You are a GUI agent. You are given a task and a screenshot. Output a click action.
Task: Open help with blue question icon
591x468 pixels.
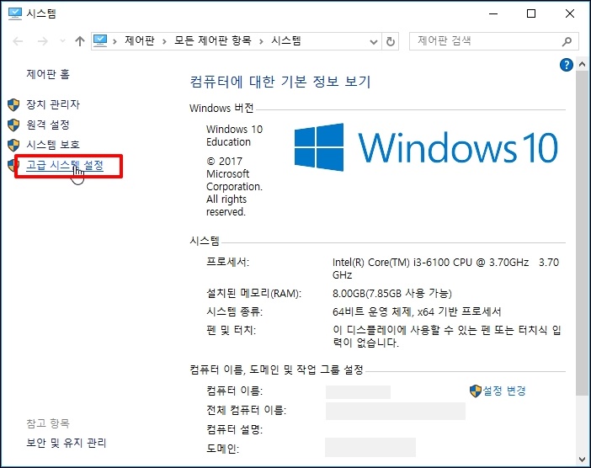566,65
